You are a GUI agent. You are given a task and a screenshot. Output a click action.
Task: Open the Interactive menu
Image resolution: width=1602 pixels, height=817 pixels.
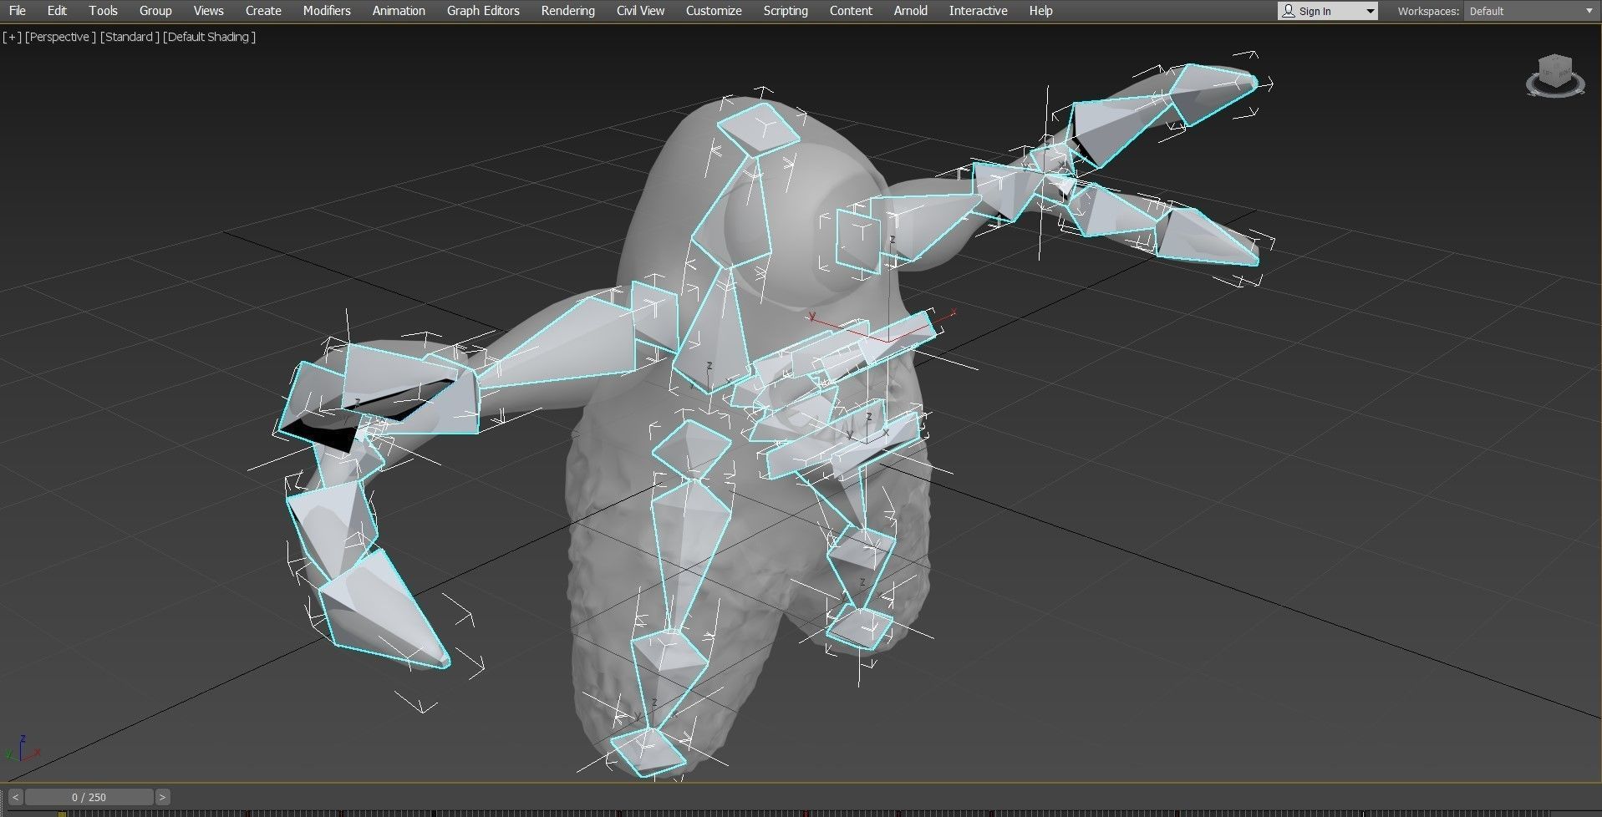tap(978, 11)
